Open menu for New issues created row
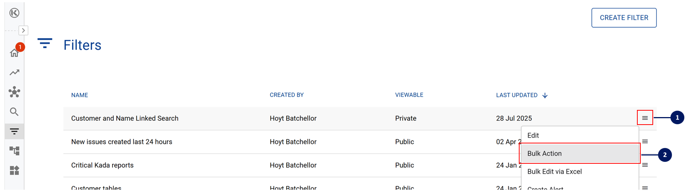The image size is (687, 195). tap(645, 142)
